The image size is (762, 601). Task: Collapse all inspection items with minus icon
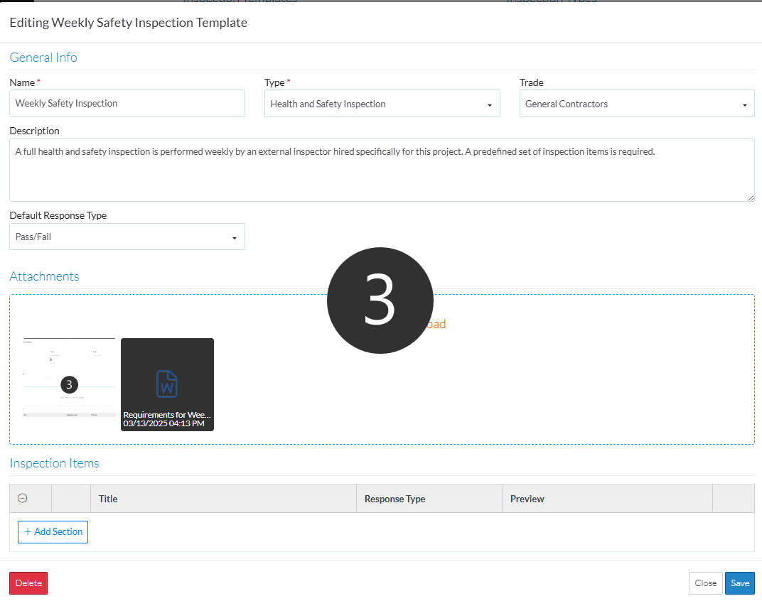22,498
